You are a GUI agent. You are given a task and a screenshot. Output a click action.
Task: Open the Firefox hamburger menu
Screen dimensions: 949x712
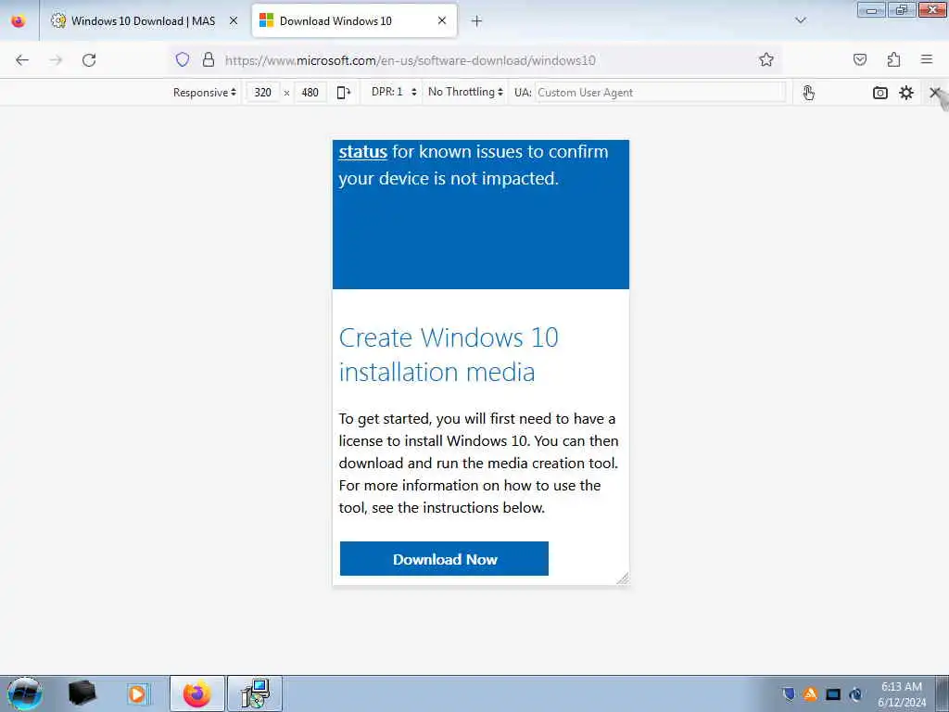click(x=927, y=59)
